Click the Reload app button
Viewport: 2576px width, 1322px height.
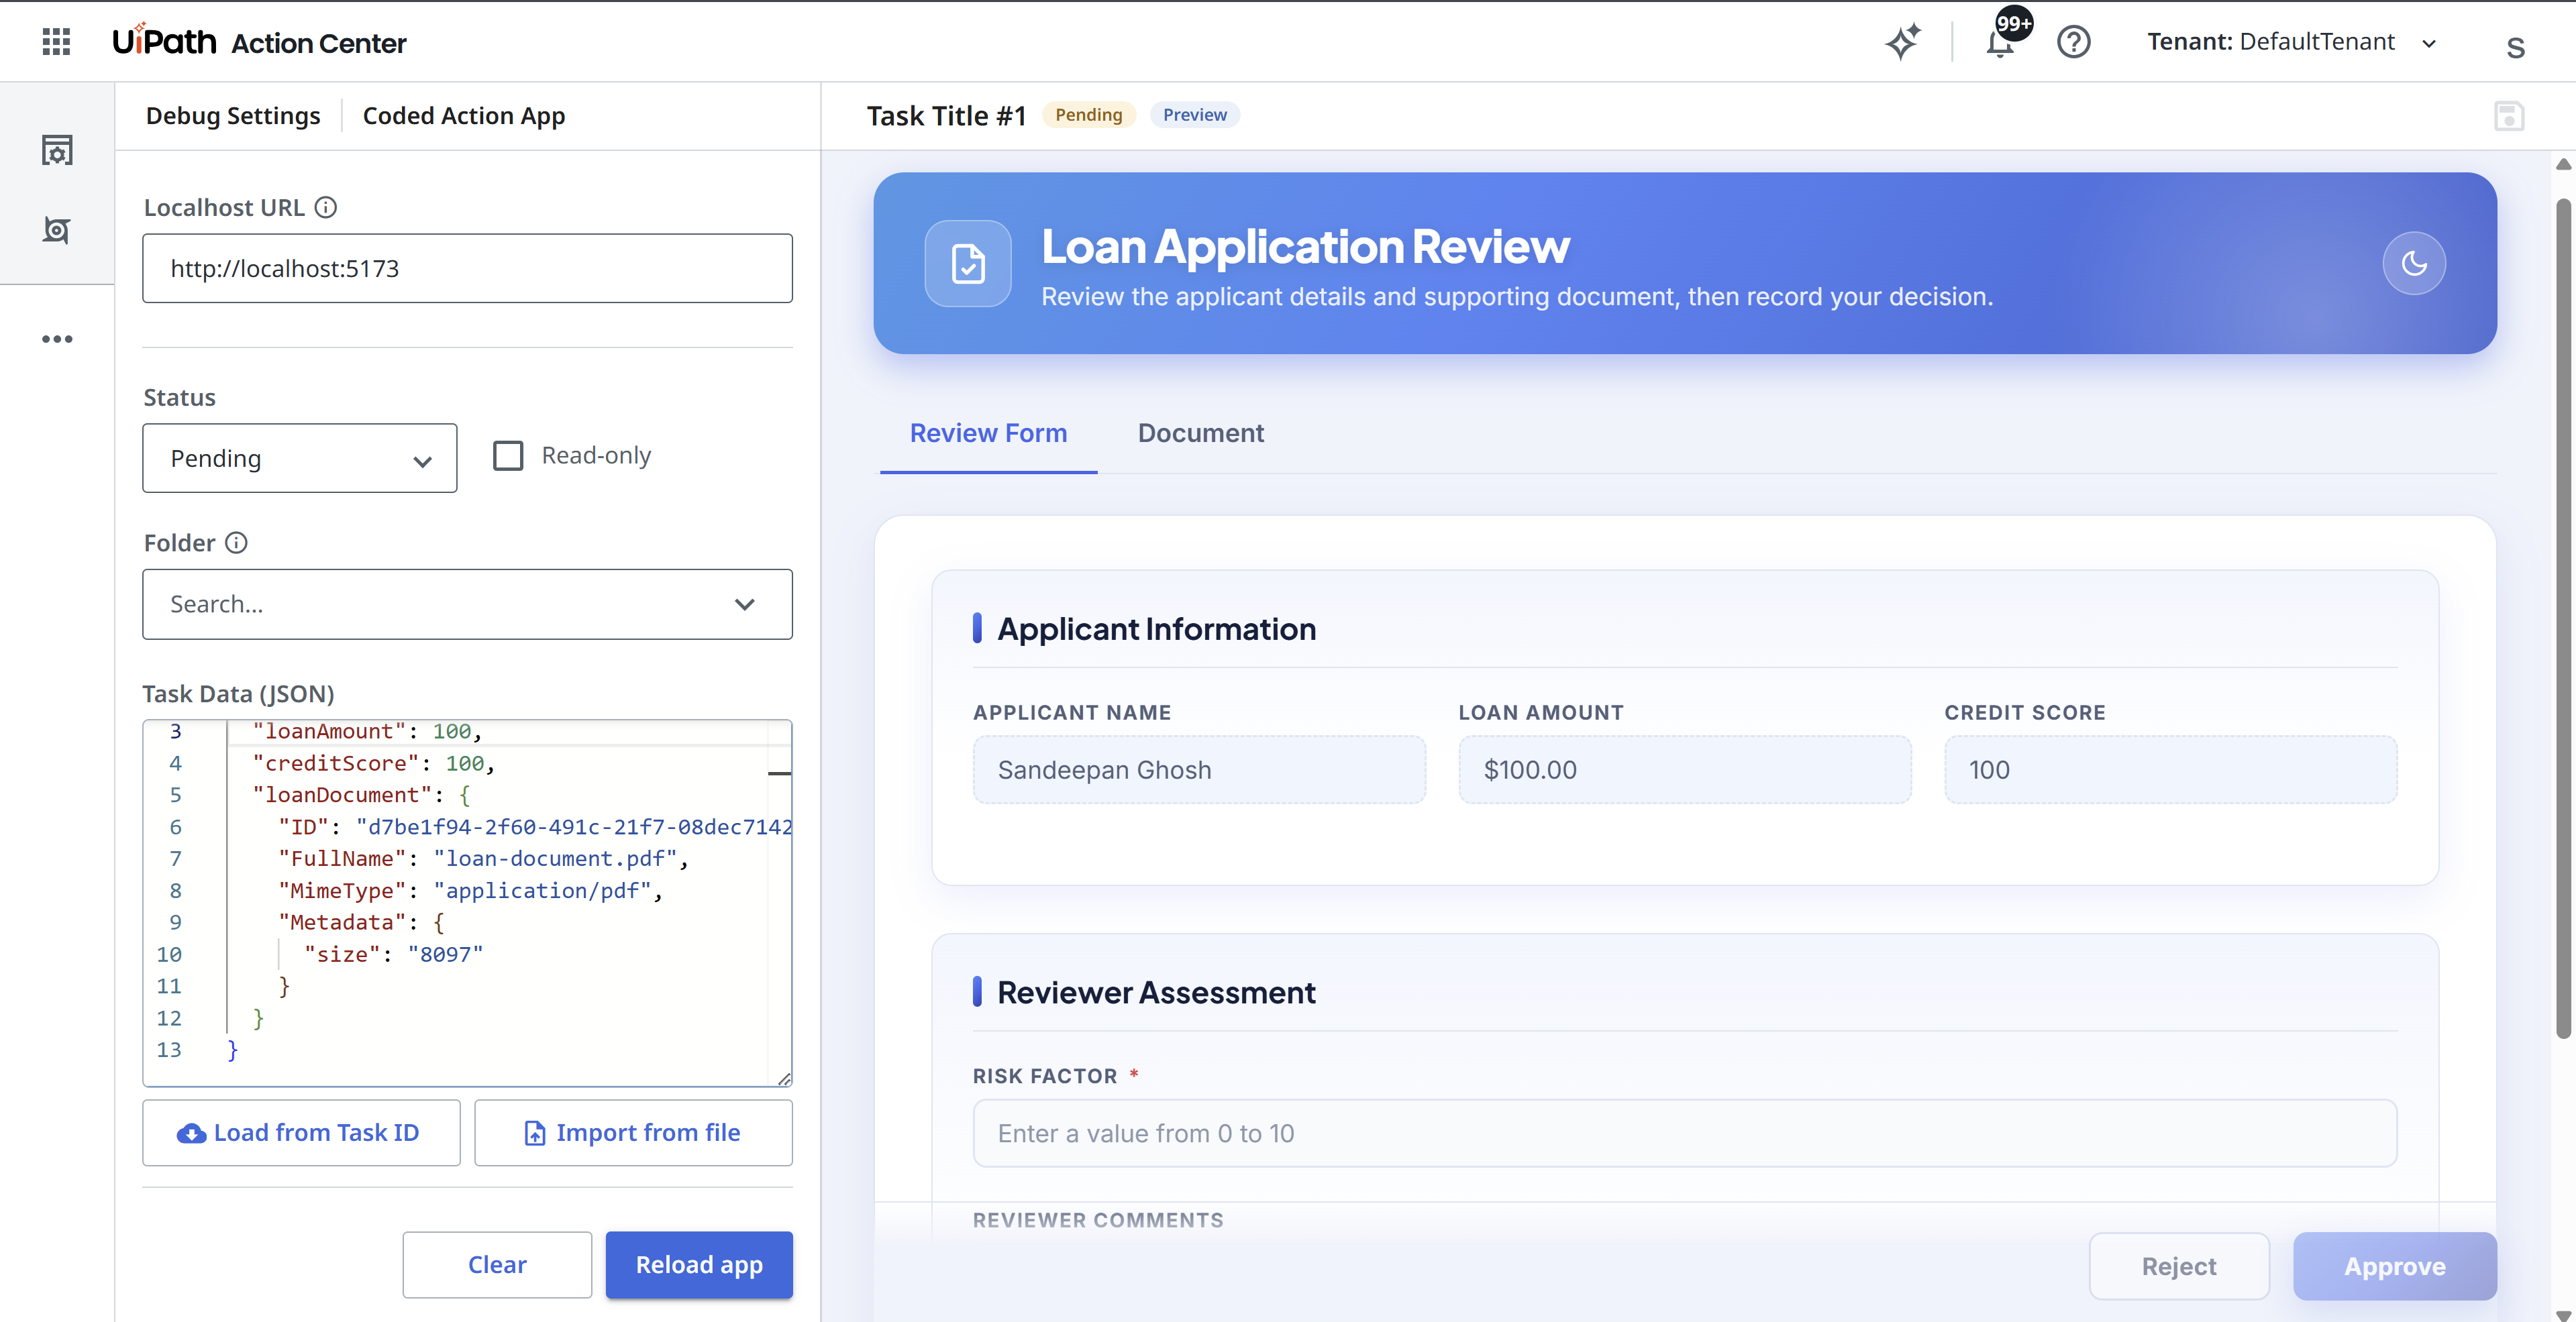(699, 1264)
